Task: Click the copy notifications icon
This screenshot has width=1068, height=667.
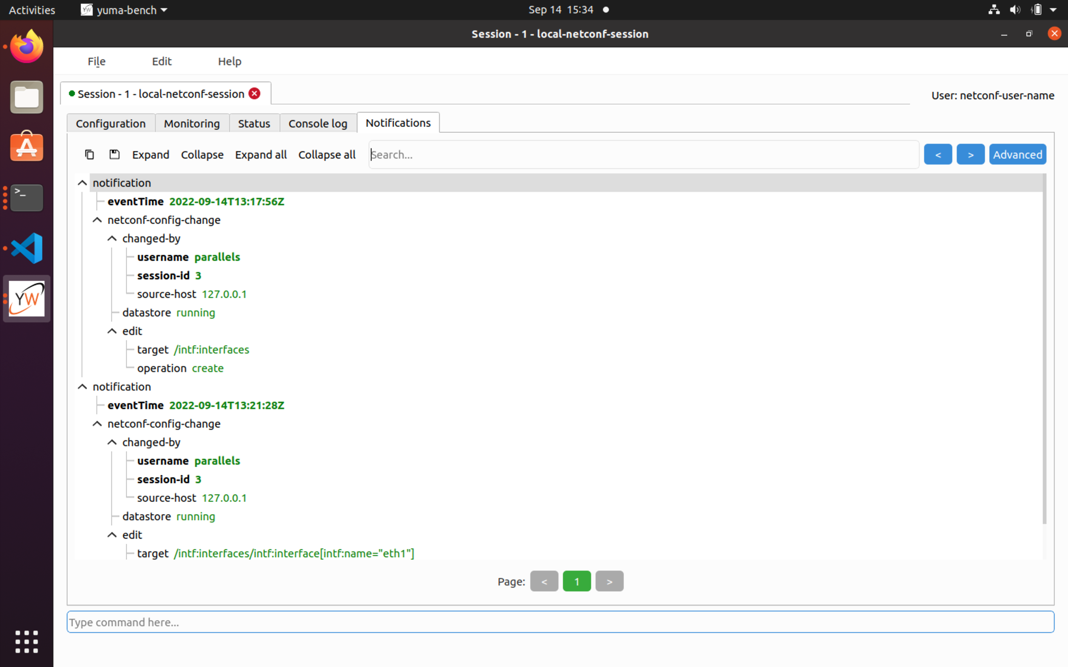Action: pyautogui.click(x=90, y=155)
